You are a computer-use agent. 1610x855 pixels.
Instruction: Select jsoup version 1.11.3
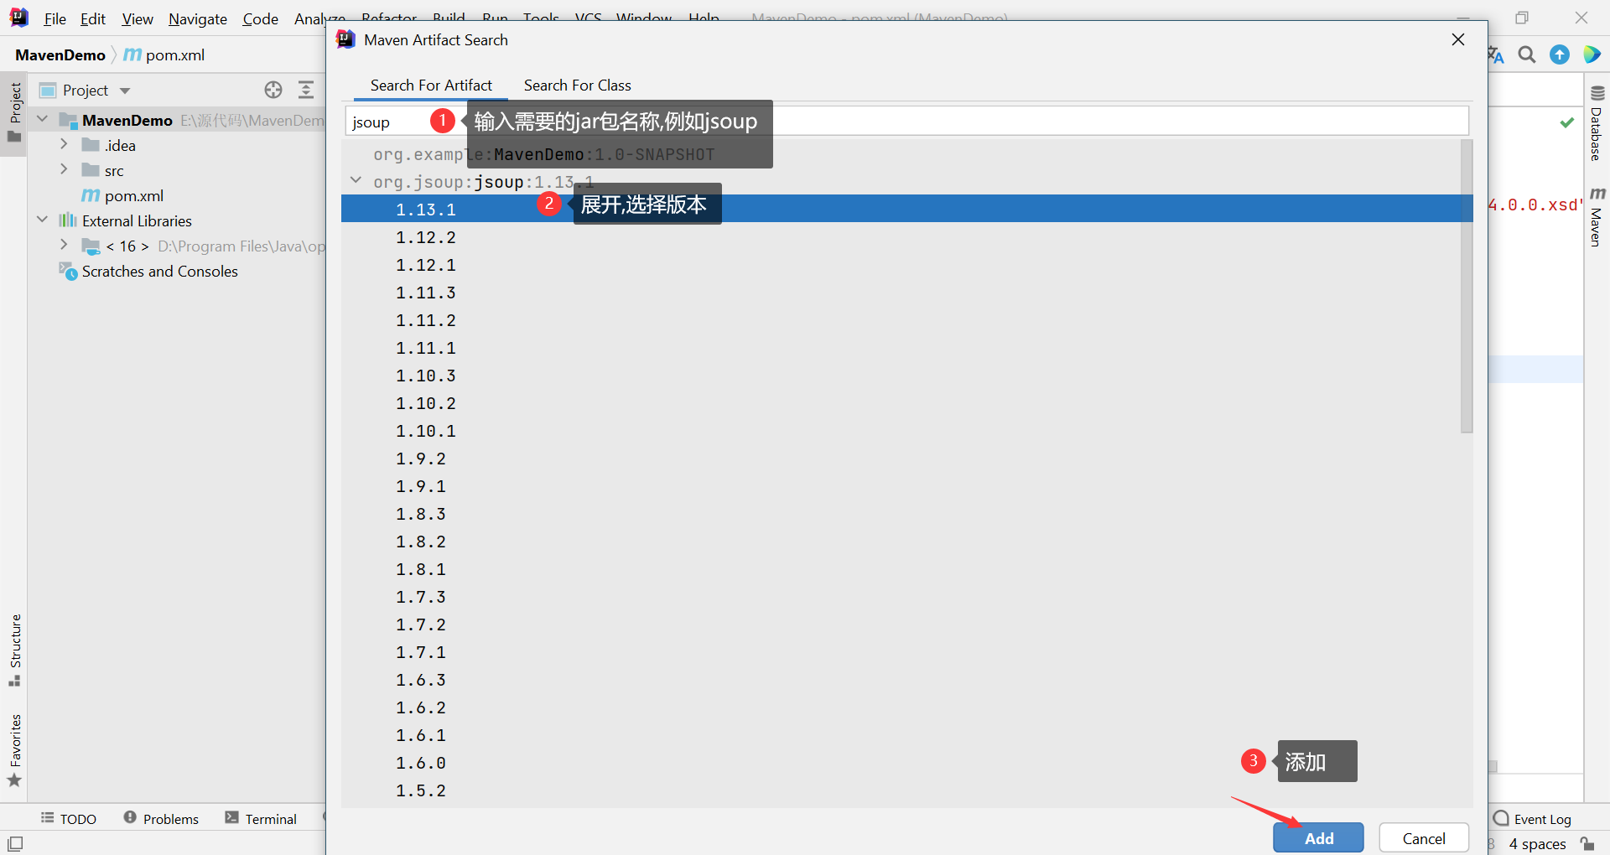[901, 293]
